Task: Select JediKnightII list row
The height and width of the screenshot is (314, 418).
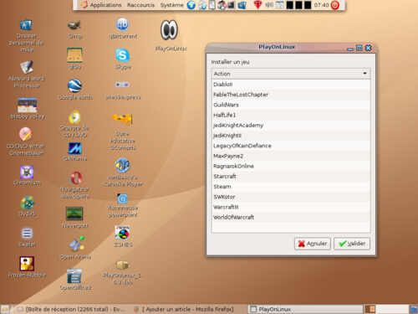Action: (291, 136)
